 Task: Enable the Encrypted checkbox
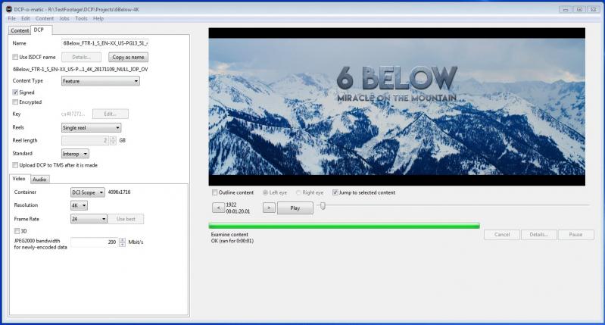(x=15, y=102)
